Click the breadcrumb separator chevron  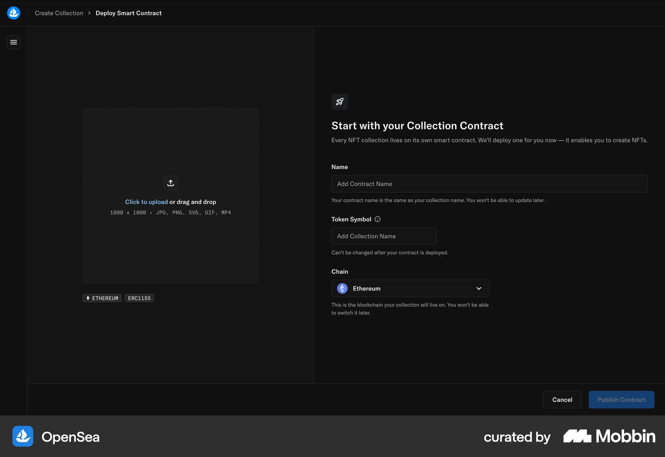click(x=89, y=13)
